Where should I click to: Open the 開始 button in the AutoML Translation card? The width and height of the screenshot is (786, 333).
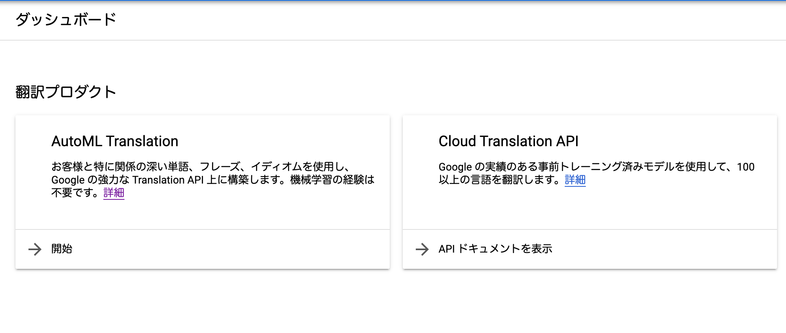click(x=203, y=249)
